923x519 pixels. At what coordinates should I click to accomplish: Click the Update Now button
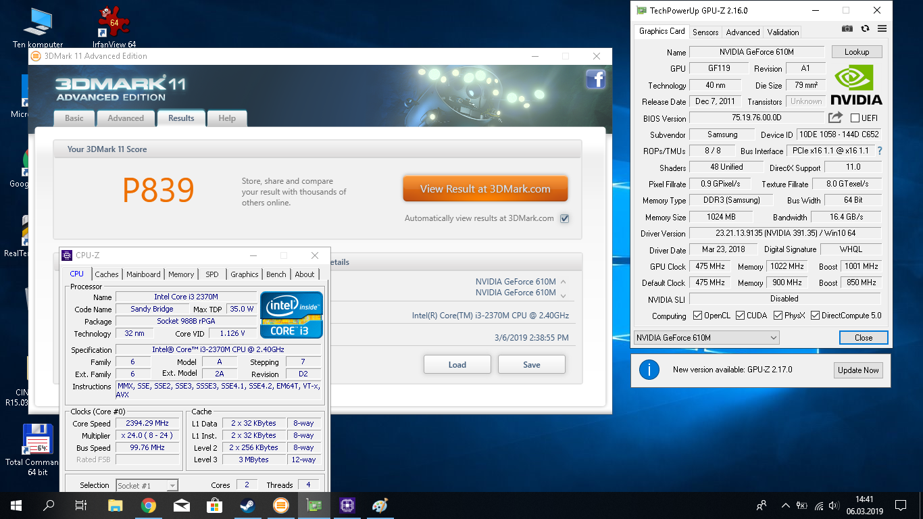(858, 370)
